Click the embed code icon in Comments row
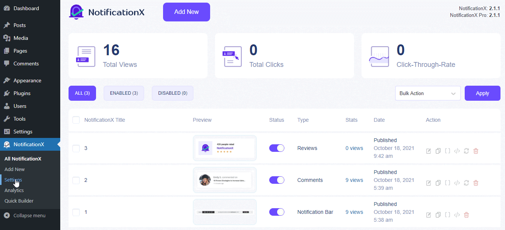505x230 pixels. click(x=457, y=183)
